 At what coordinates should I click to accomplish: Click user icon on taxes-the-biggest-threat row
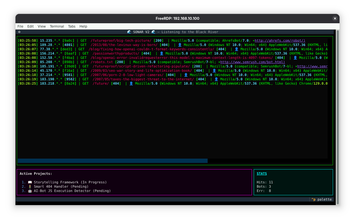(x=216, y=79)
